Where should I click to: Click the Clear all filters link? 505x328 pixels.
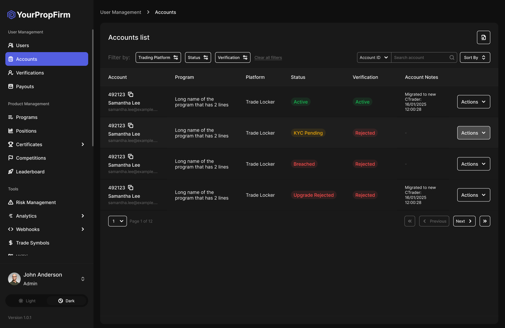268,57
